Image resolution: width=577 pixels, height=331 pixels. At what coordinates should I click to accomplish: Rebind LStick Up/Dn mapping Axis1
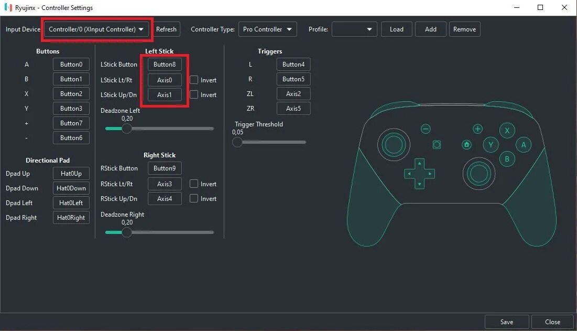click(165, 94)
